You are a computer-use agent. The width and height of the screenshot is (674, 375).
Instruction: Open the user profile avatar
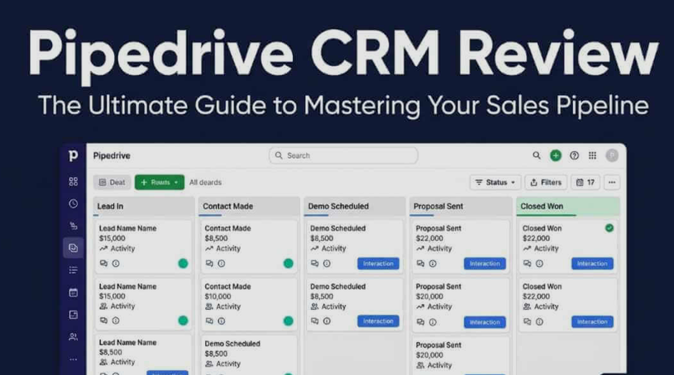(x=612, y=155)
